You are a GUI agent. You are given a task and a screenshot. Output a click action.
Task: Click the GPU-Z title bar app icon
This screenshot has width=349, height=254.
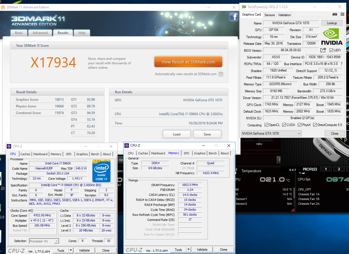click(x=244, y=7)
